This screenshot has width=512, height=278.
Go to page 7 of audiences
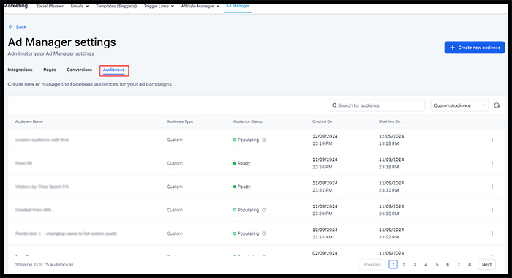pos(459,264)
